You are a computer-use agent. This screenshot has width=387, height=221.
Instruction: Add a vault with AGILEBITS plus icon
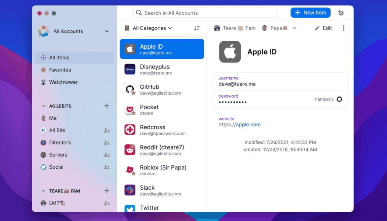click(107, 106)
